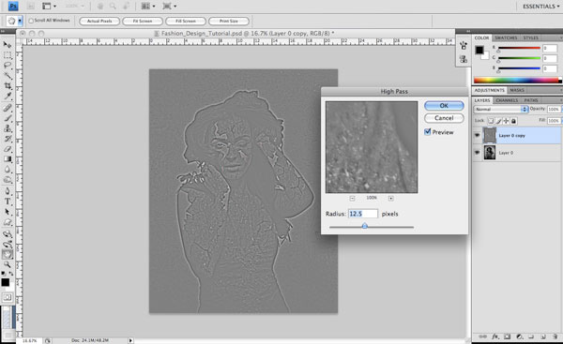Select the Crop tool
The height and width of the screenshot is (344, 563).
tap(8, 85)
